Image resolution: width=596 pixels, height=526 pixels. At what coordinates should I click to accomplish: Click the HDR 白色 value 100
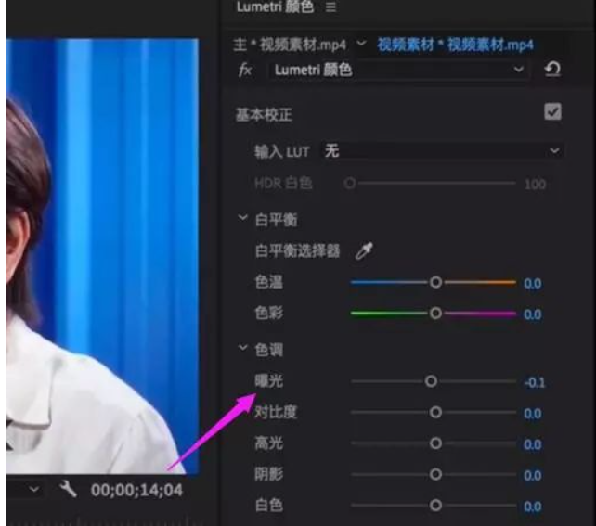tap(535, 185)
